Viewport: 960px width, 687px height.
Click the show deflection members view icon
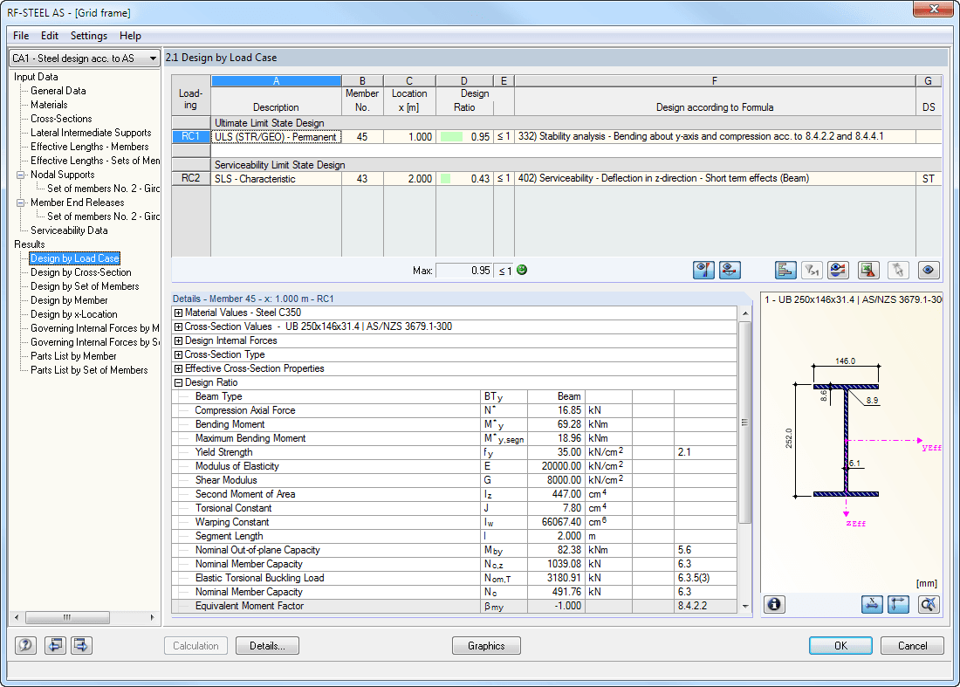pos(730,270)
